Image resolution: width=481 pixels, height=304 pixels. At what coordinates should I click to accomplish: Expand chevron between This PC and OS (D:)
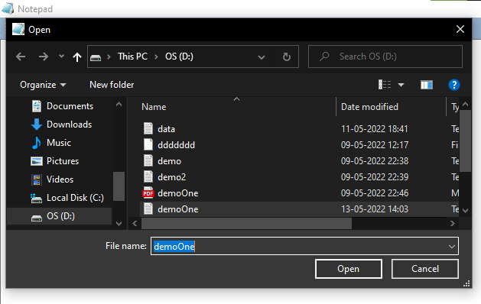pos(156,57)
